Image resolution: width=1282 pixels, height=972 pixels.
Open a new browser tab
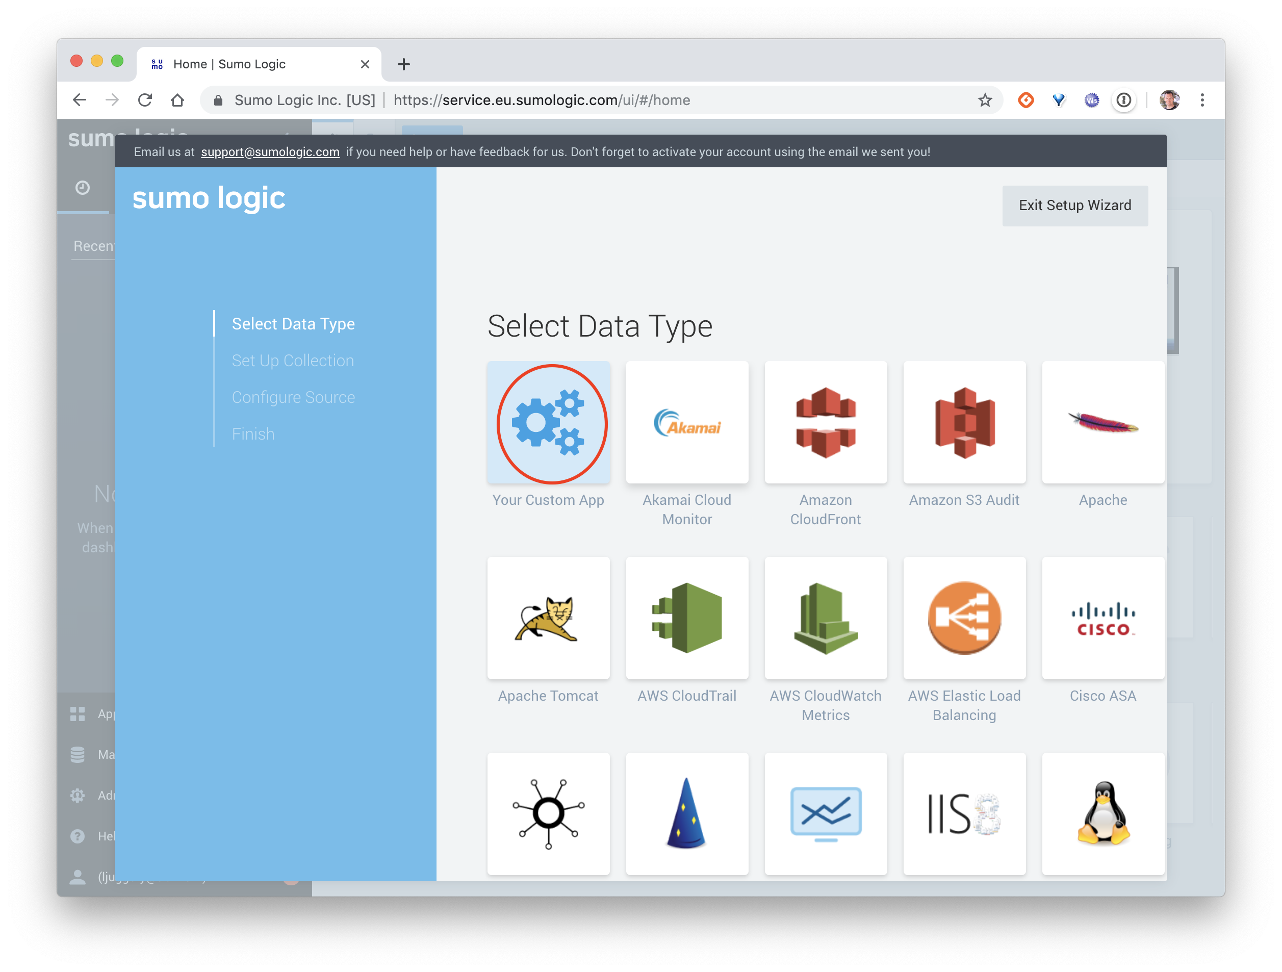[404, 64]
